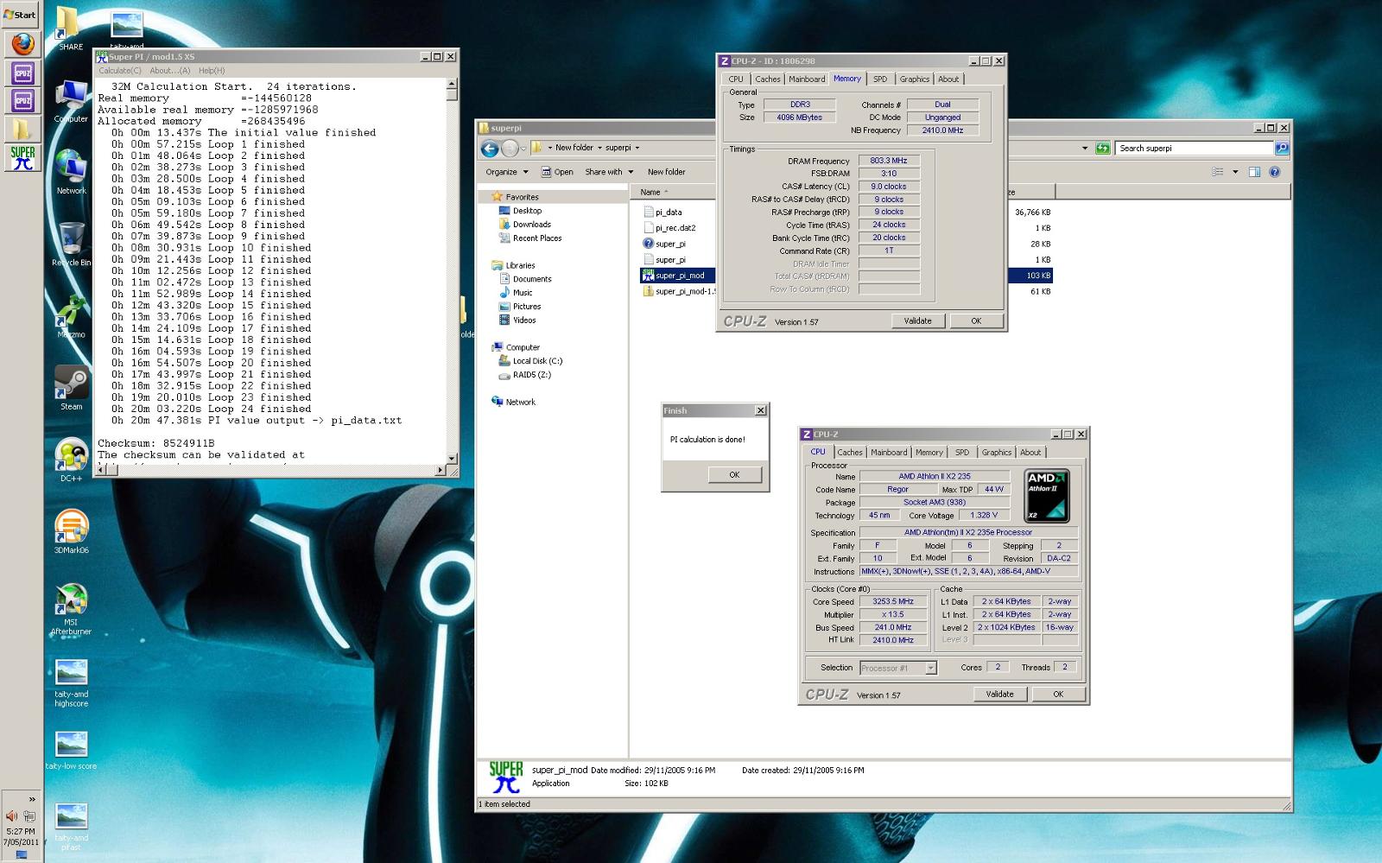1382x863 pixels.
Task: Open taity-amd highscore image on desktop
Action: pos(71,682)
